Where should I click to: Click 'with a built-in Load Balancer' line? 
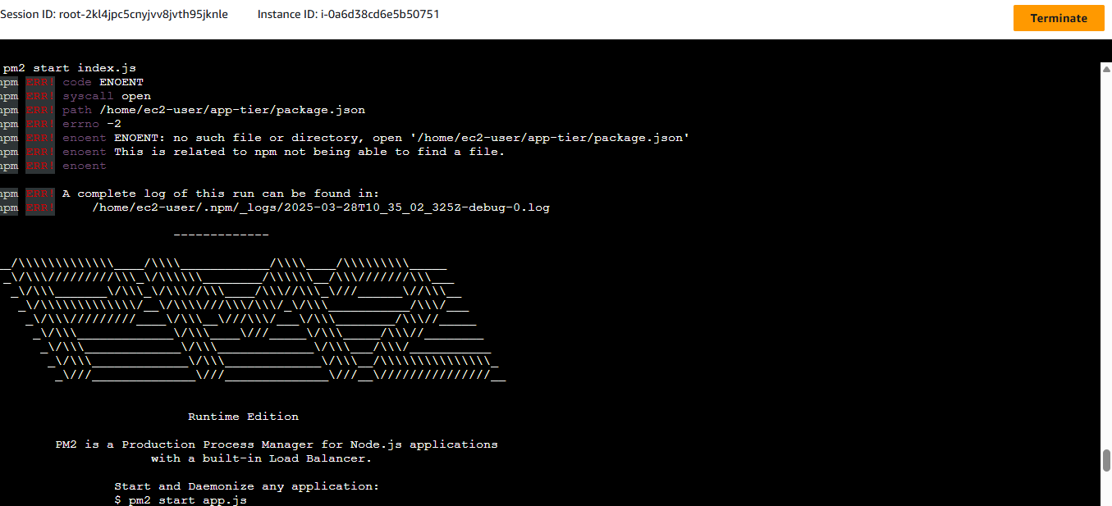coord(261,458)
